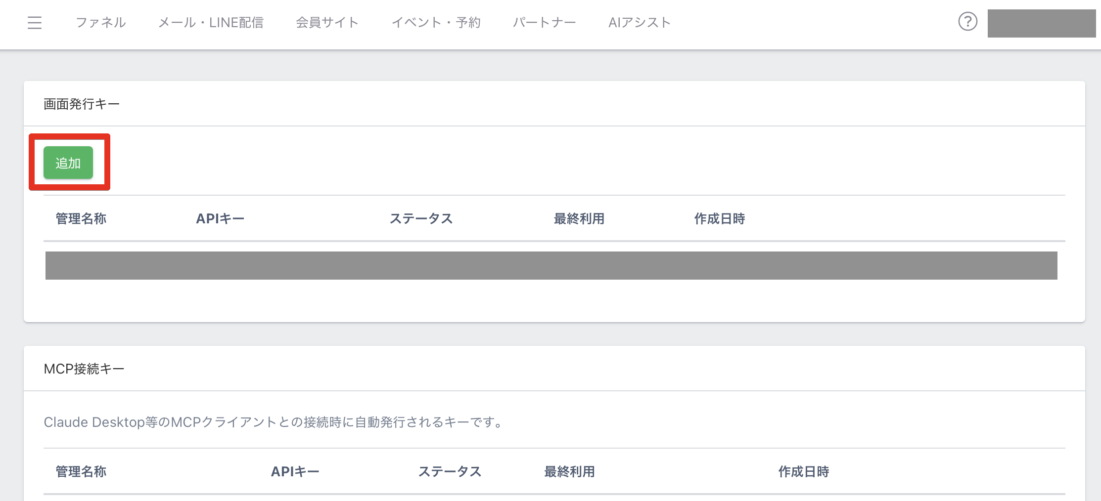
Task: Click ステータス header in 画面発行キー table
Action: pos(421,218)
